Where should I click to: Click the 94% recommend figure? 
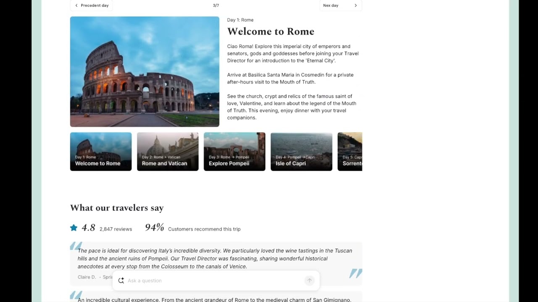pyautogui.click(x=154, y=228)
